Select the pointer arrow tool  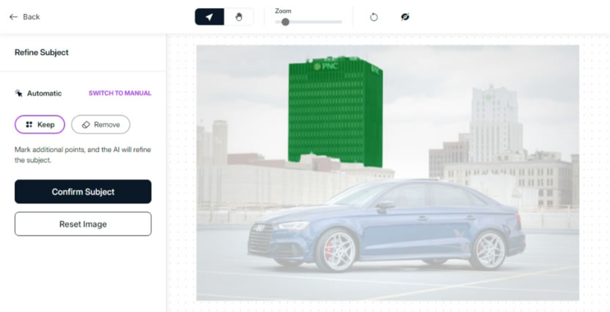coord(209,17)
